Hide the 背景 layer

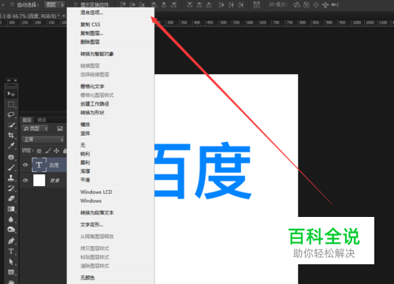click(x=25, y=181)
